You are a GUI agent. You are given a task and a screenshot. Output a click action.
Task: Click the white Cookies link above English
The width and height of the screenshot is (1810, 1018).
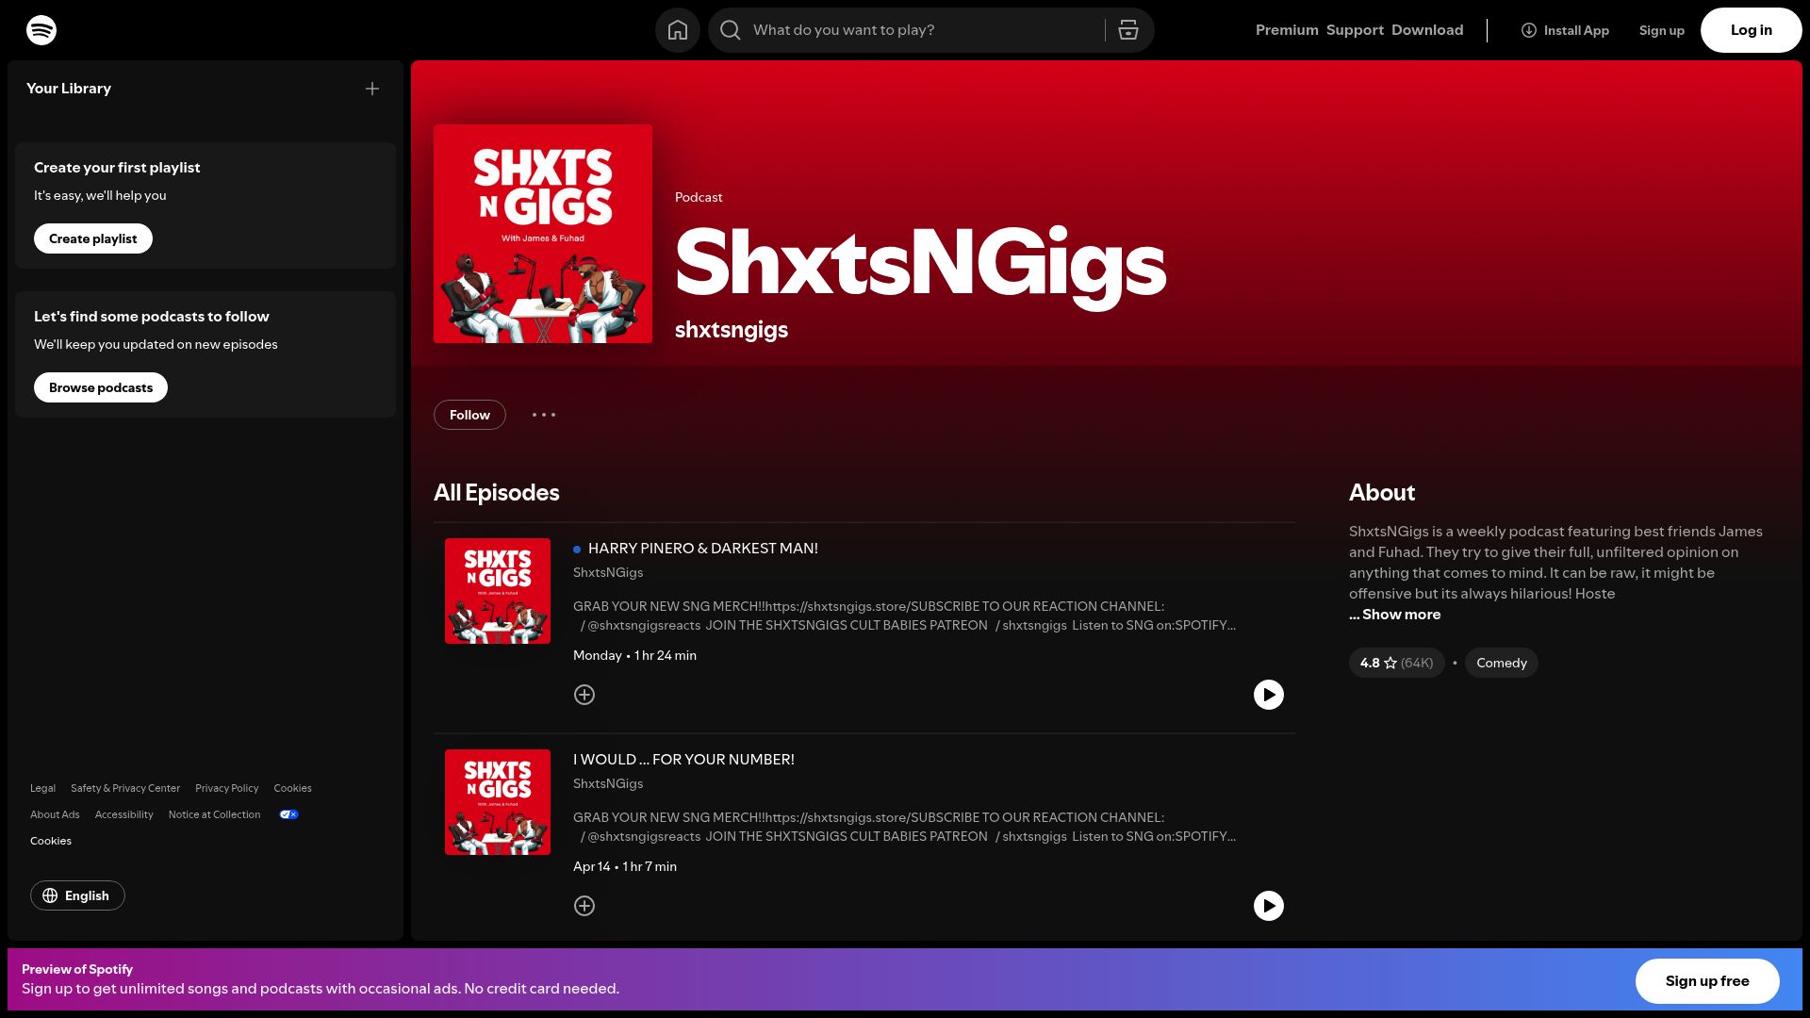51,841
